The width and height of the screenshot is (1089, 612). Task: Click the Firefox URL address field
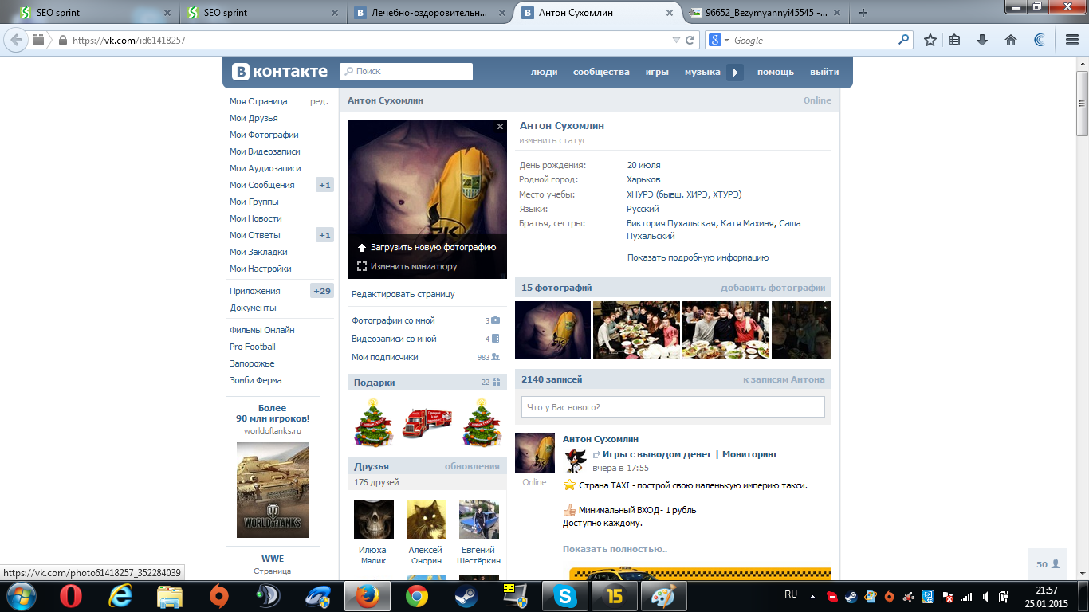[x=368, y=40]
